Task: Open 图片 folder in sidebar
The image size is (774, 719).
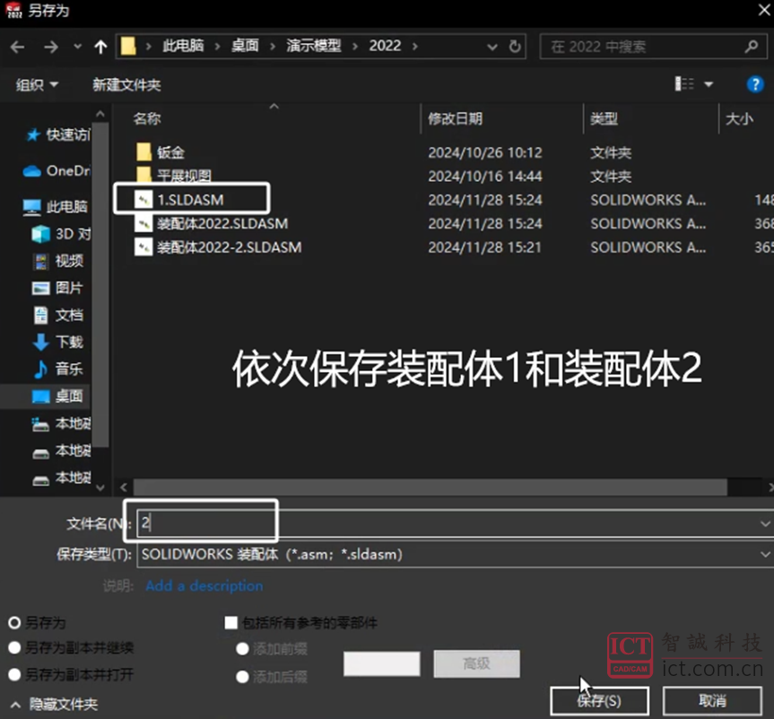Action: click(57, 288)
